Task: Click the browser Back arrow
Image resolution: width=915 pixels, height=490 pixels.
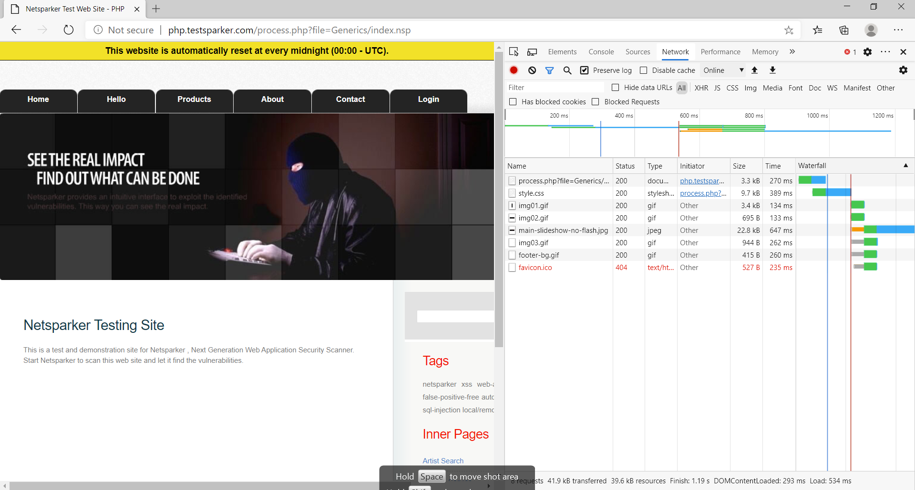Action: [x=16, y=30]
